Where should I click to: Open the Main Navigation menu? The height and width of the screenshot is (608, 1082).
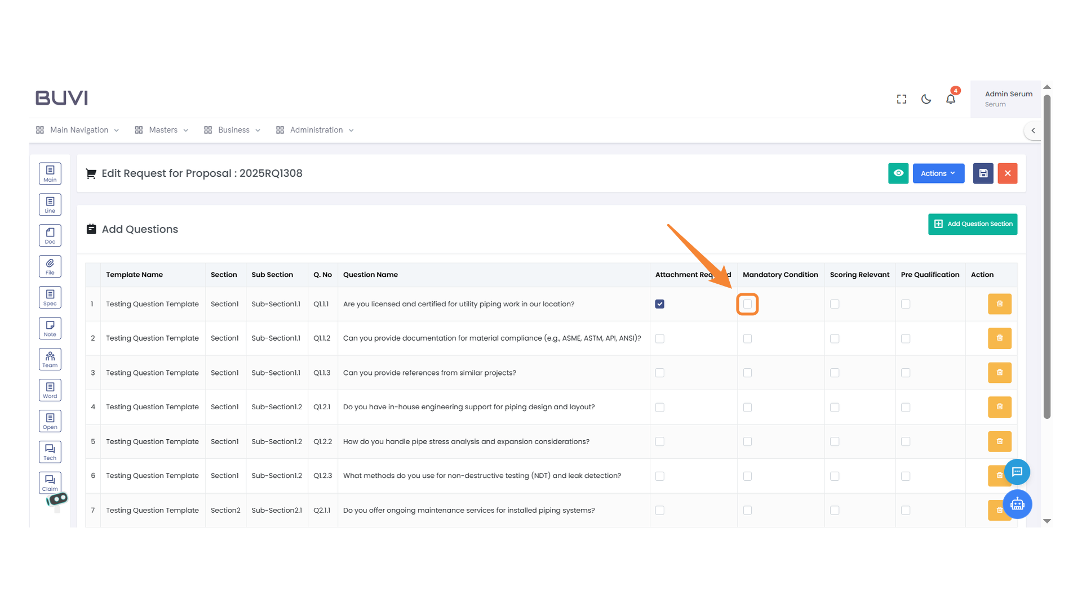(x=78, y=130)
